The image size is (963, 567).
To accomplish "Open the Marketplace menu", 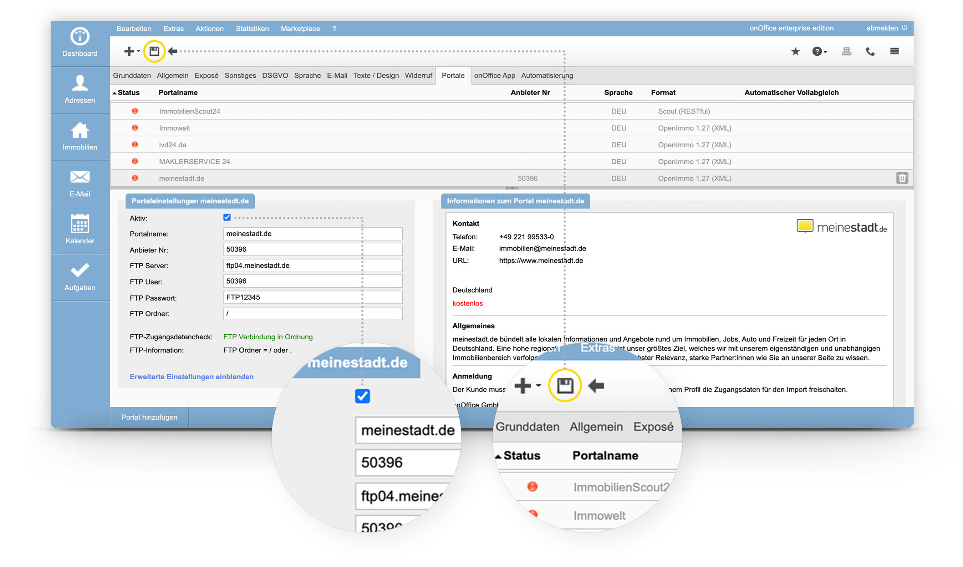I will (300, 29).
